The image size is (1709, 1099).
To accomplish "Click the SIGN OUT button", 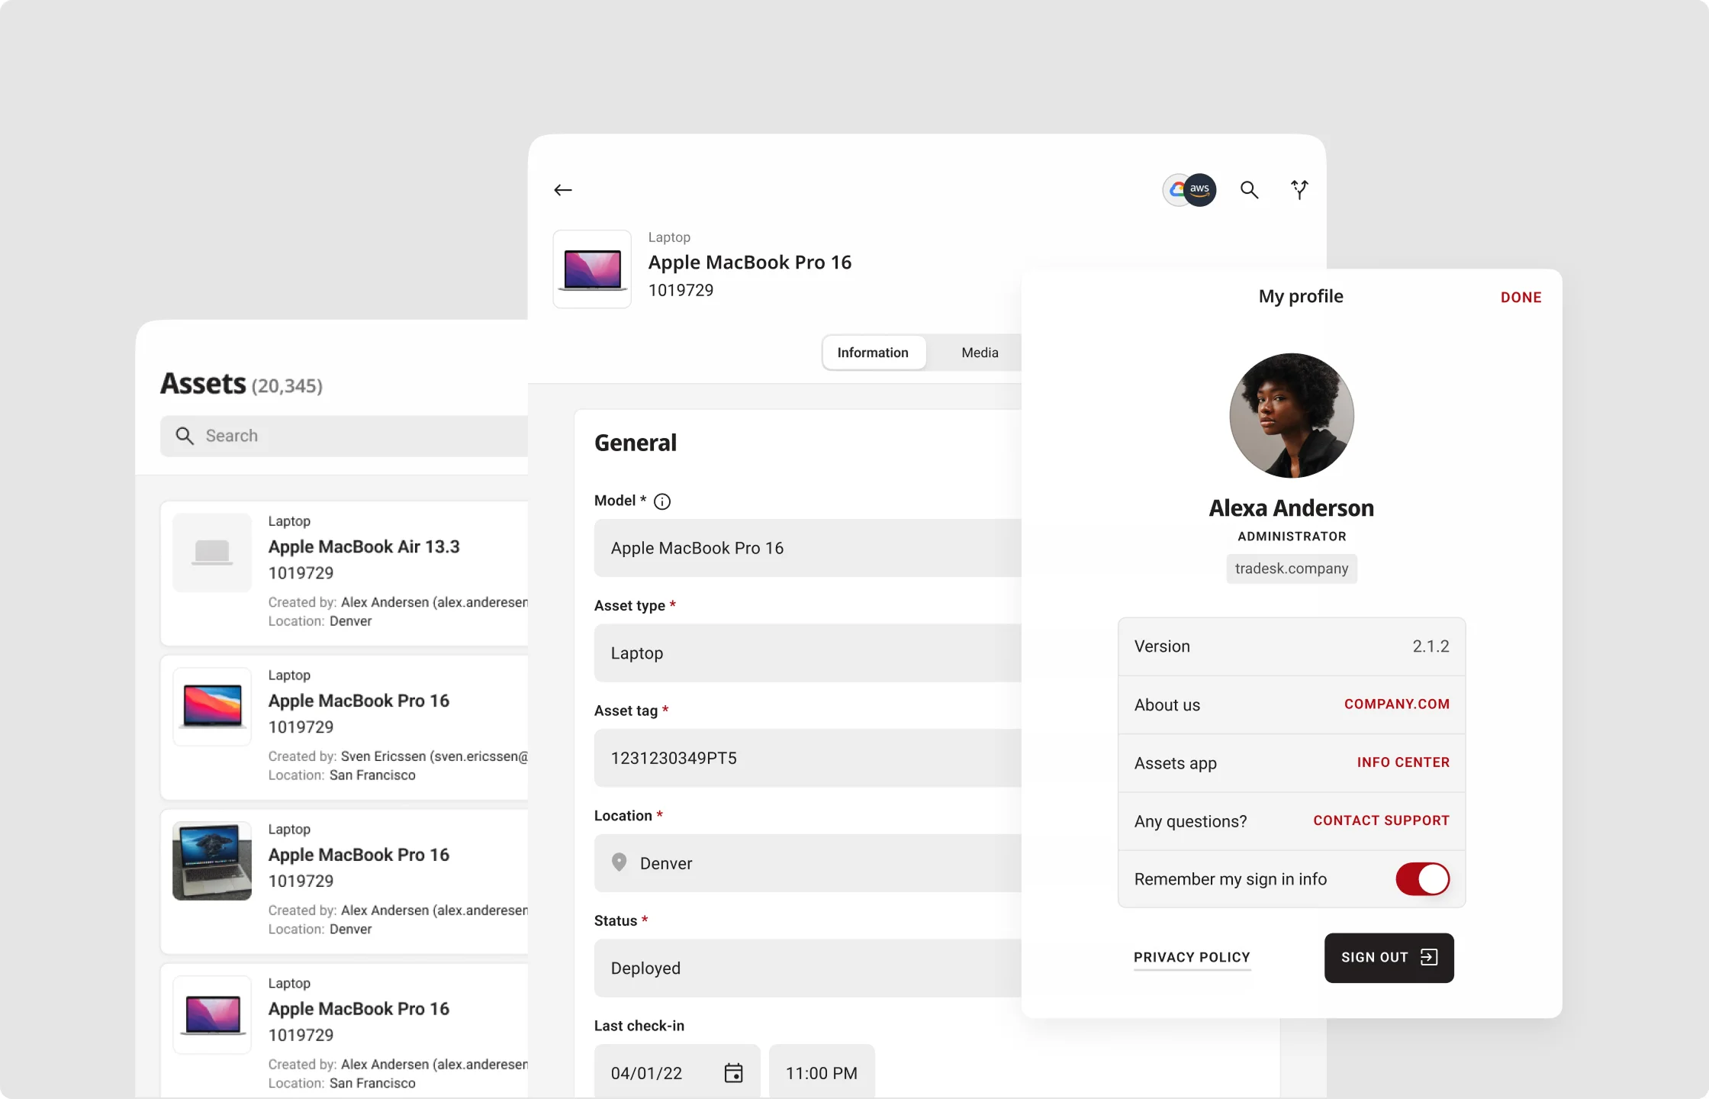I will [x=1389, y=958].
